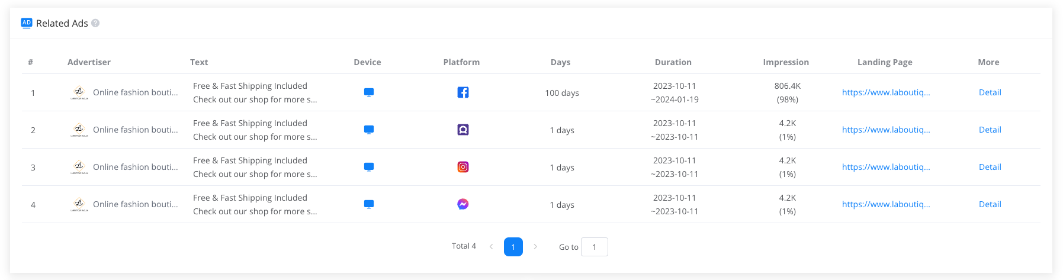Click the Go to page input field
The image size is (1063, 280).
coord(595,247)
